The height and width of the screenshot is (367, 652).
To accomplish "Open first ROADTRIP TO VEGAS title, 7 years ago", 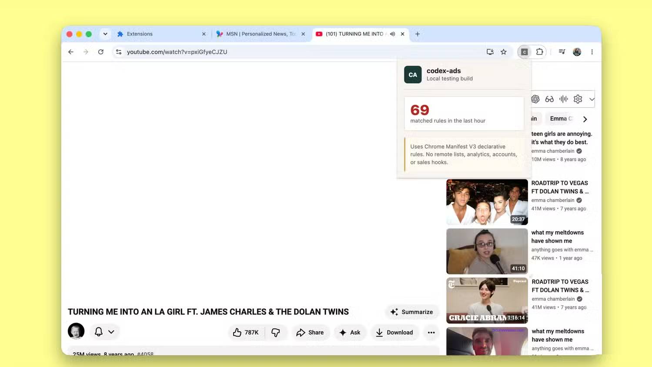I will pyautogui.click(x=560, y=187).
